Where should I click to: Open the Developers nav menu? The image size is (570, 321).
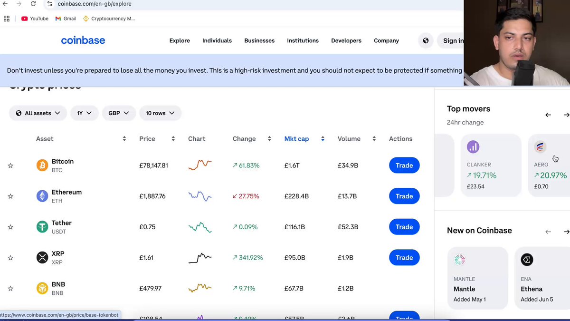[x=346, y=40]
